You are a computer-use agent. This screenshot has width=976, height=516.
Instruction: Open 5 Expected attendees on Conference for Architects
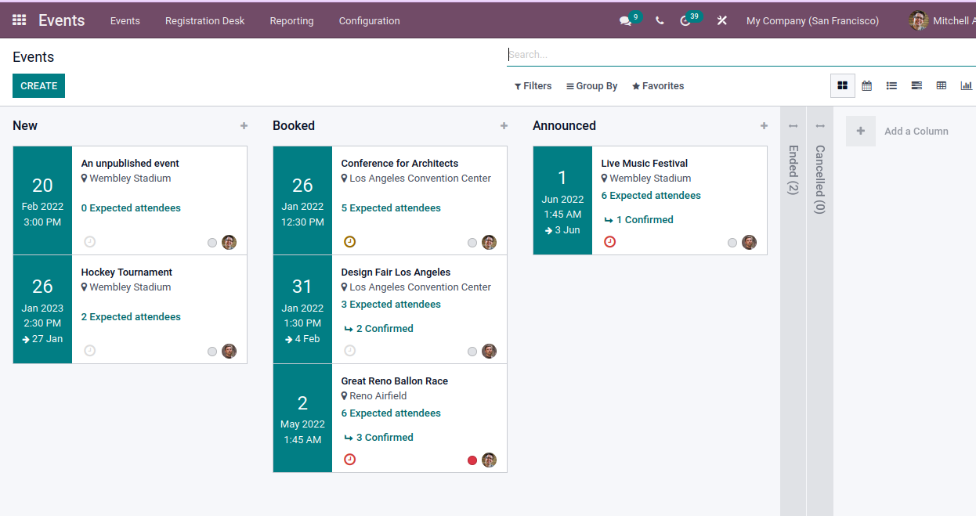pos(391,208)
